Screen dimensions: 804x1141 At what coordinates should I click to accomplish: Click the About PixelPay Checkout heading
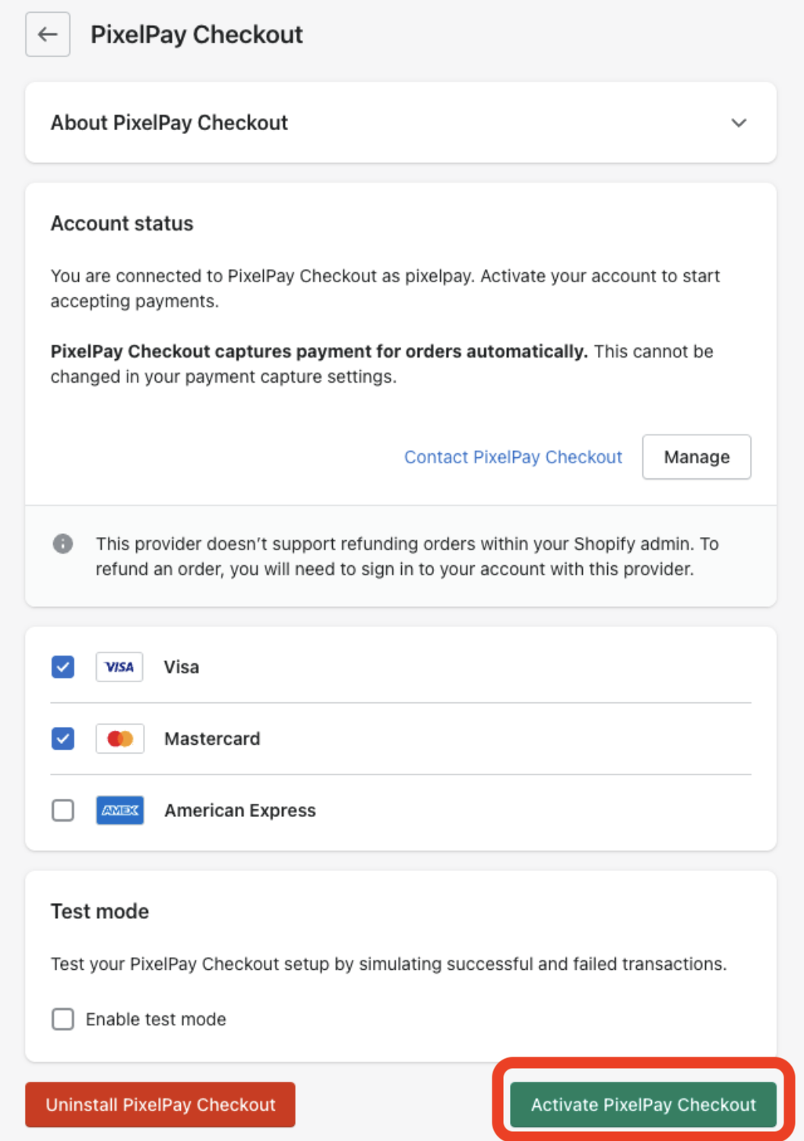tap(169, 122)
